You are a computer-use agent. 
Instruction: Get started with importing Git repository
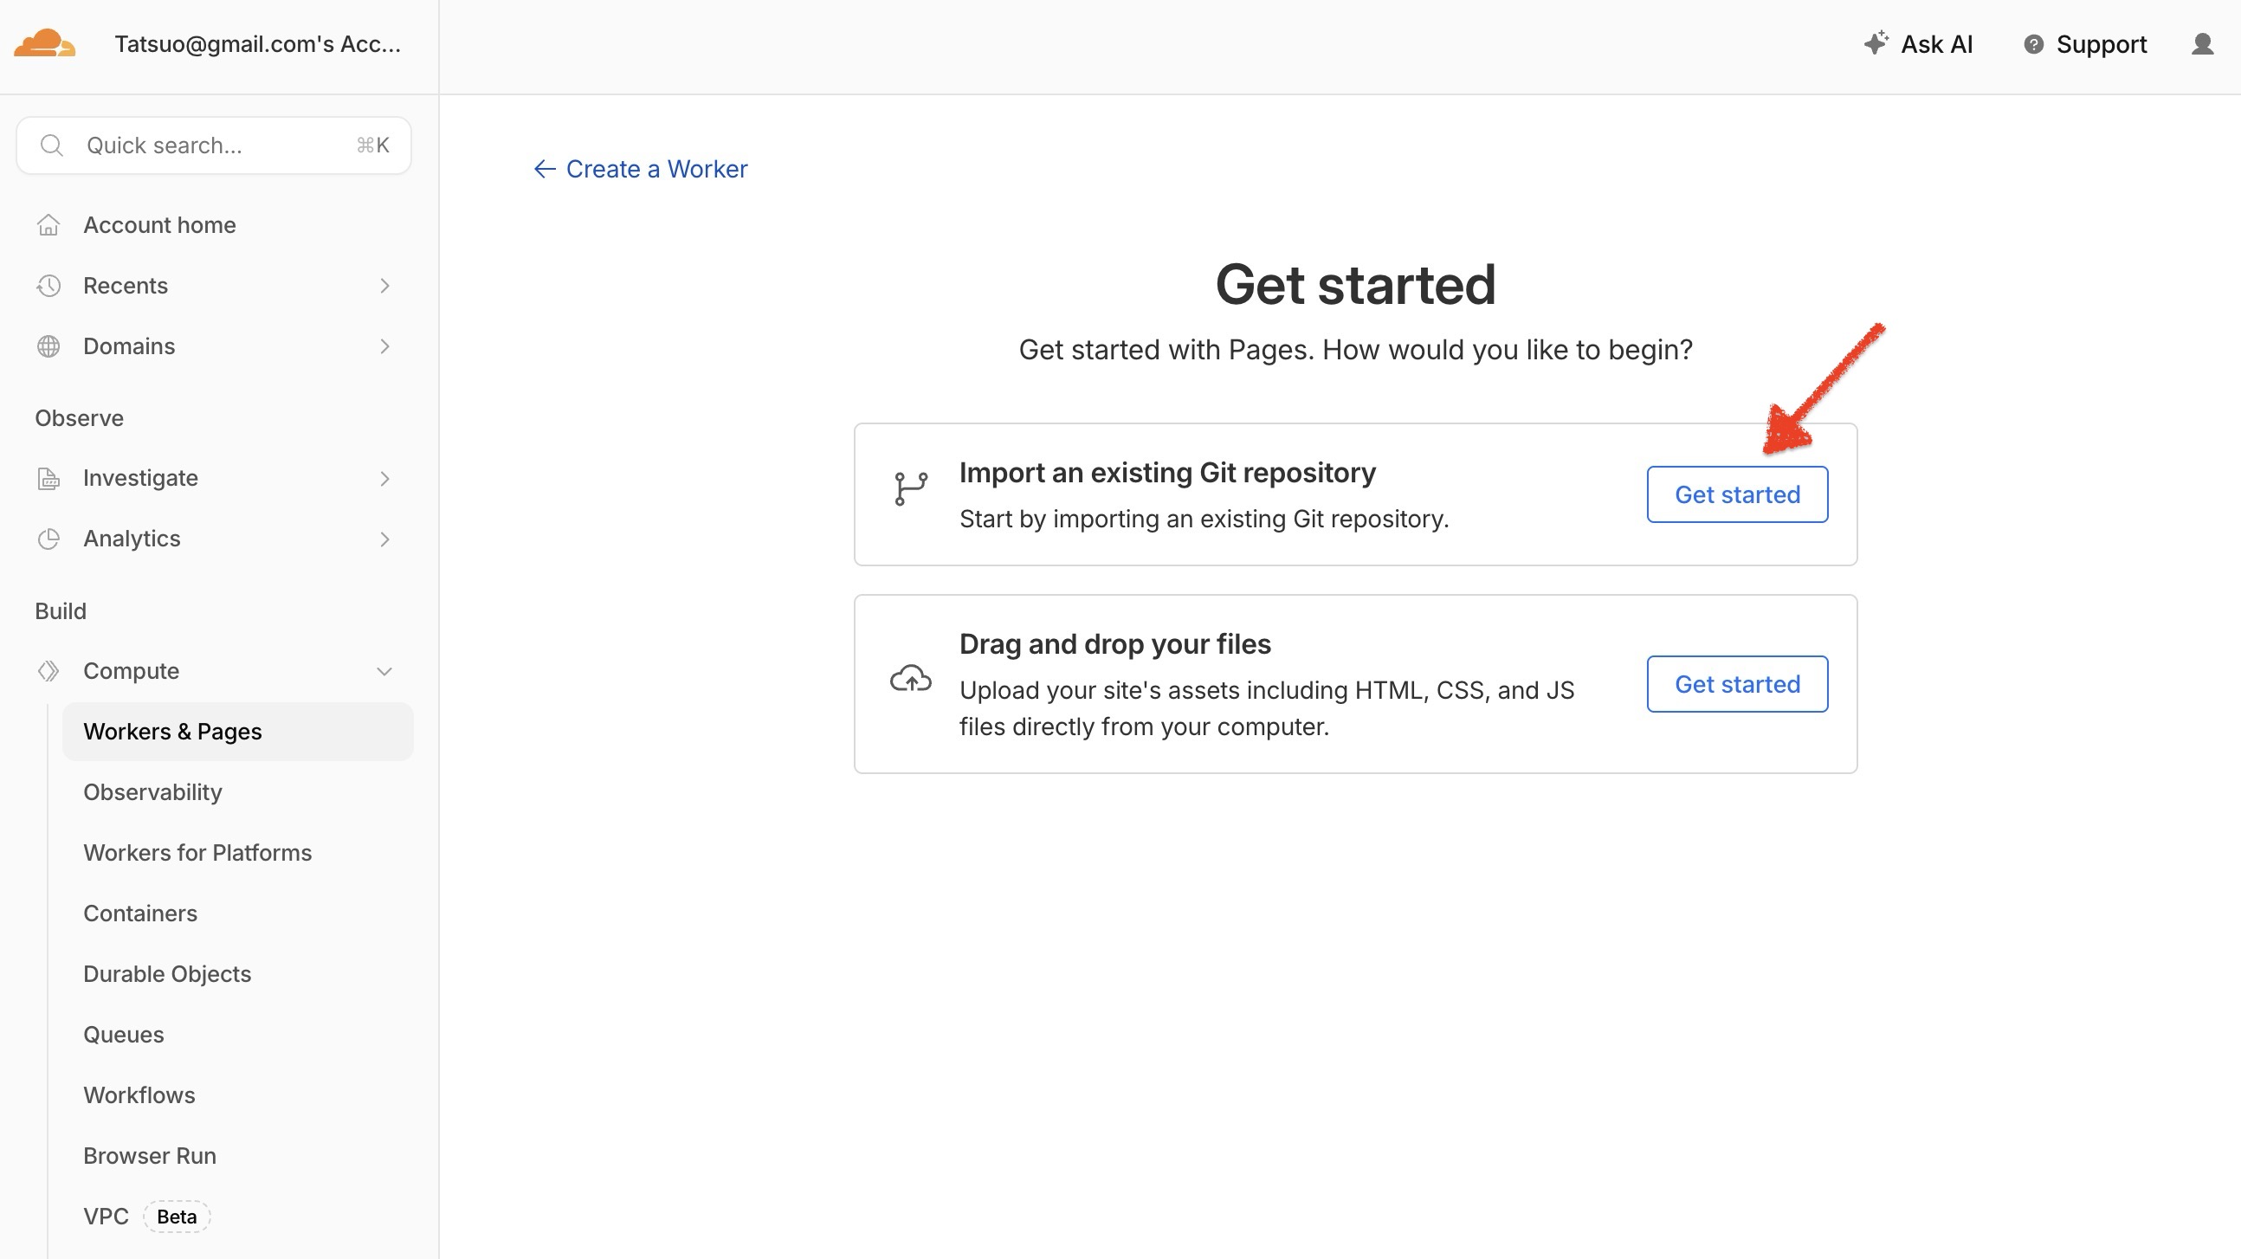pyautogui.click(x=1737, y=494)
